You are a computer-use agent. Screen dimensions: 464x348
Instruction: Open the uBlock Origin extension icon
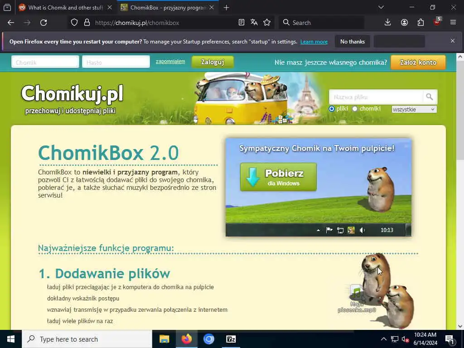coord(437,22)
